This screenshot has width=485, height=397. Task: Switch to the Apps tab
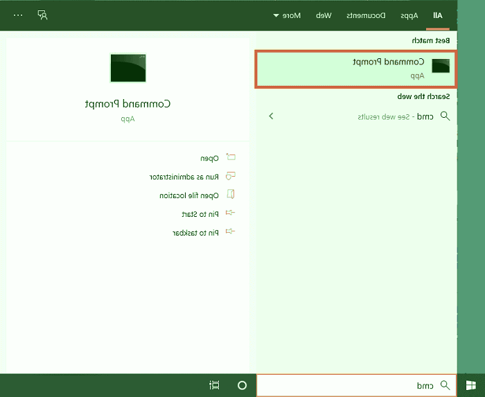tap(409, 15)
